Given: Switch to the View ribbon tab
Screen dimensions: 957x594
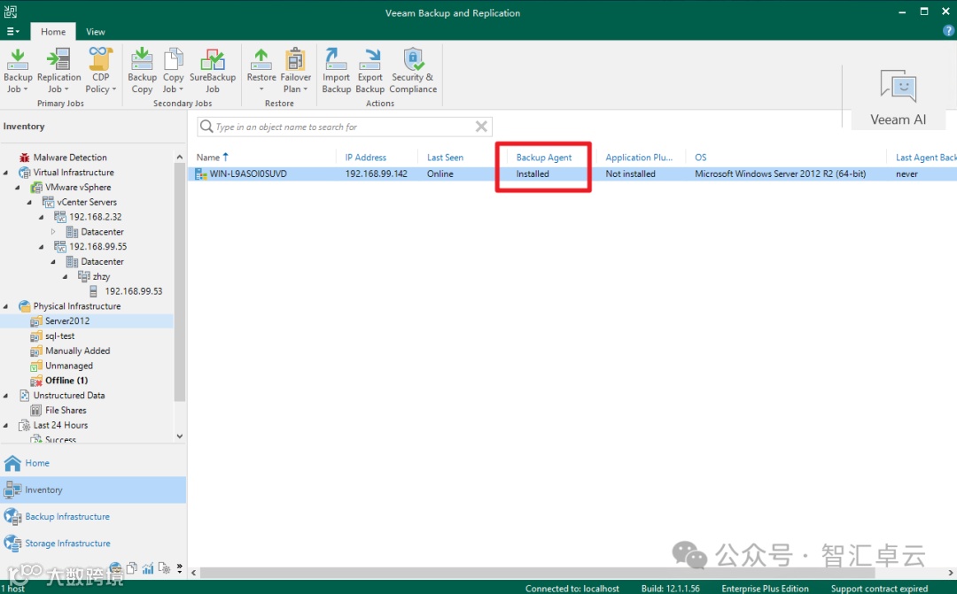Looking at the screenshot, I should (x=95, y=32).
